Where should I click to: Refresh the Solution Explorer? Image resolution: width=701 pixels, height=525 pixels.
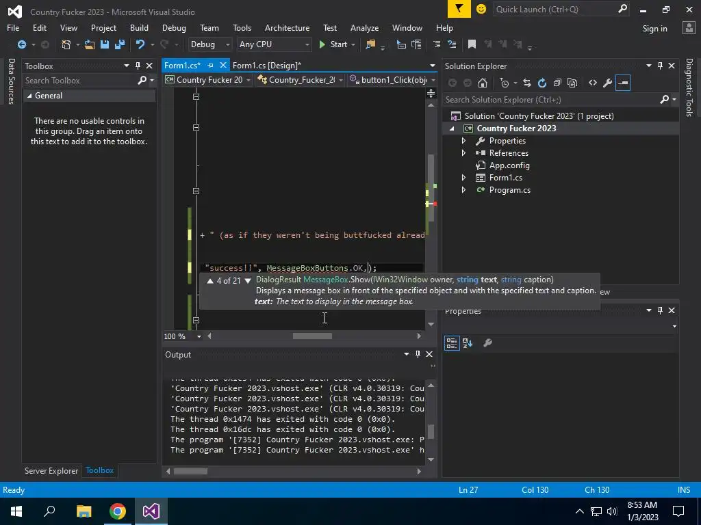tap(542, 83)
